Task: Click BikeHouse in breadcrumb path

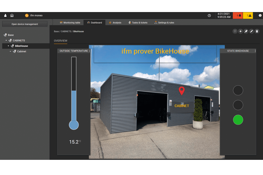Action: pyautogui.click(x=79, y=31)
